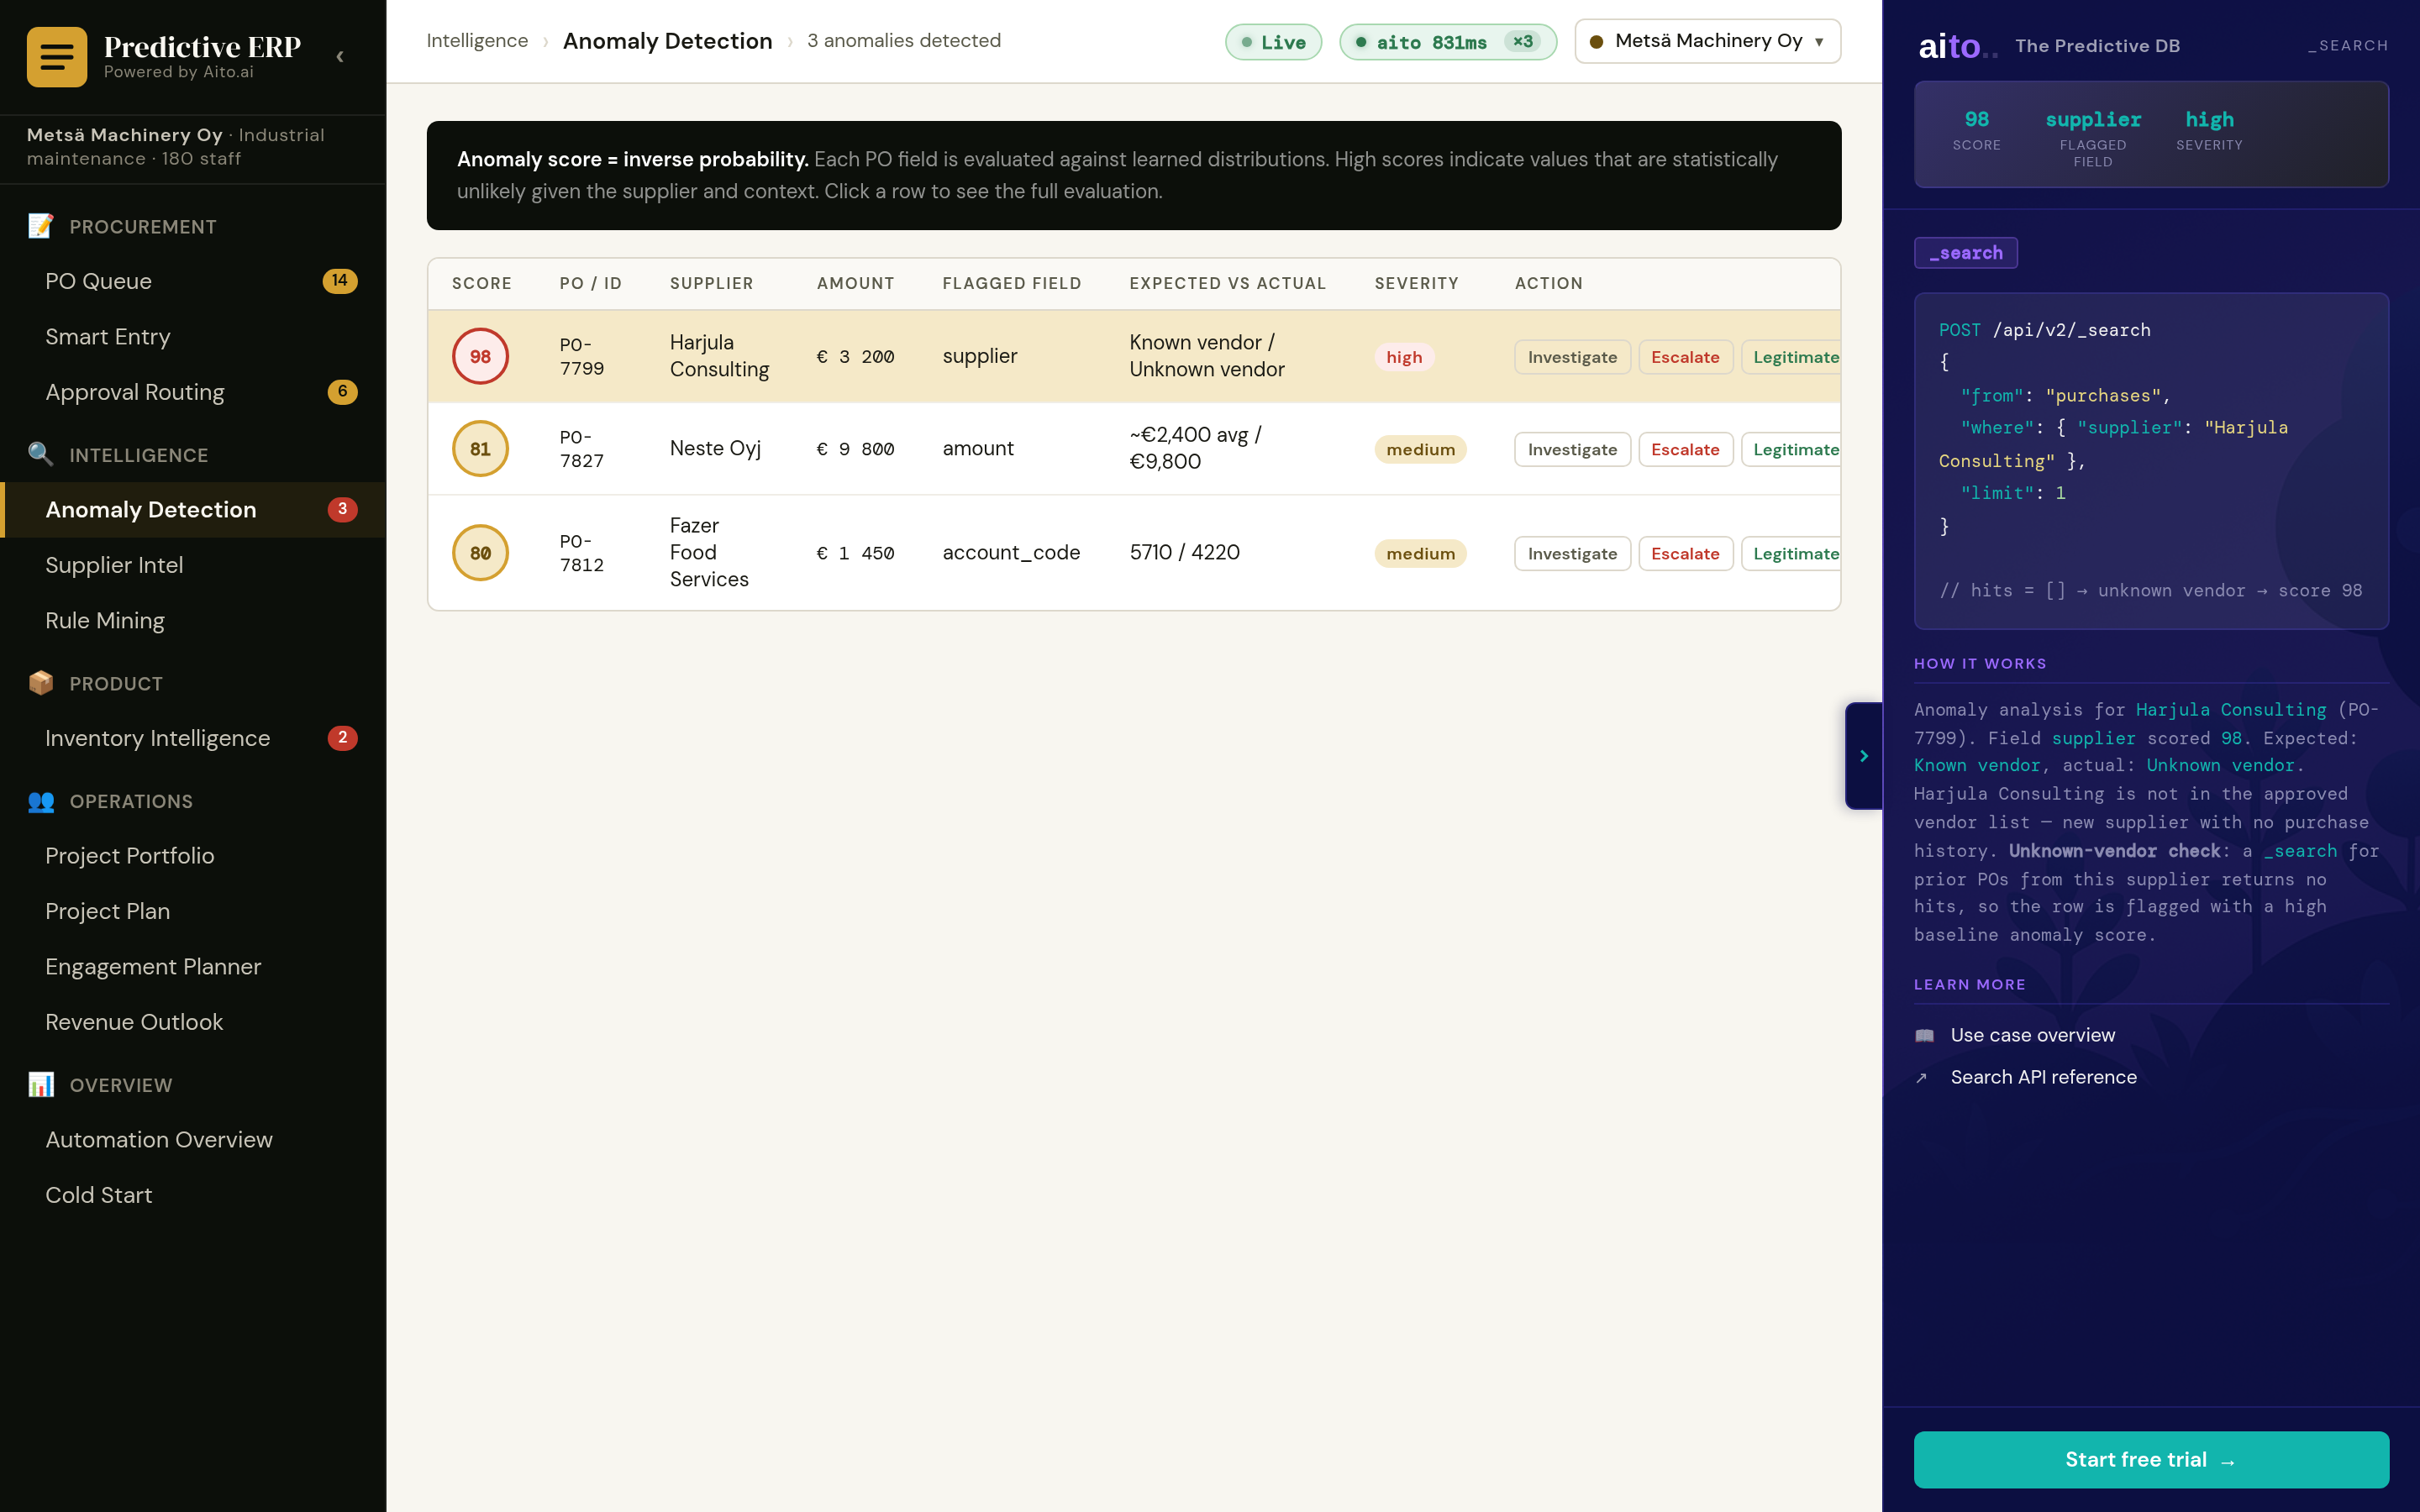
Task: Open Engagement Planner
Action: coord(193,967)
